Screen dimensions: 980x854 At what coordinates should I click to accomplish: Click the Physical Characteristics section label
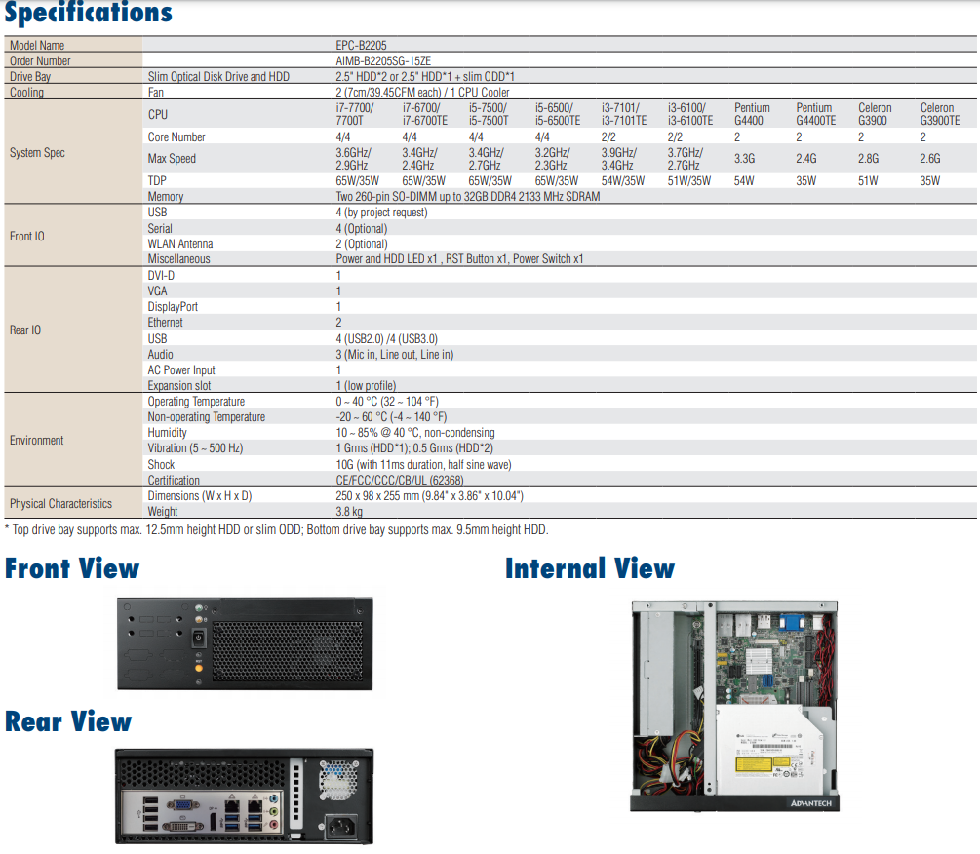pyautogui.click(x=60, y=504)
